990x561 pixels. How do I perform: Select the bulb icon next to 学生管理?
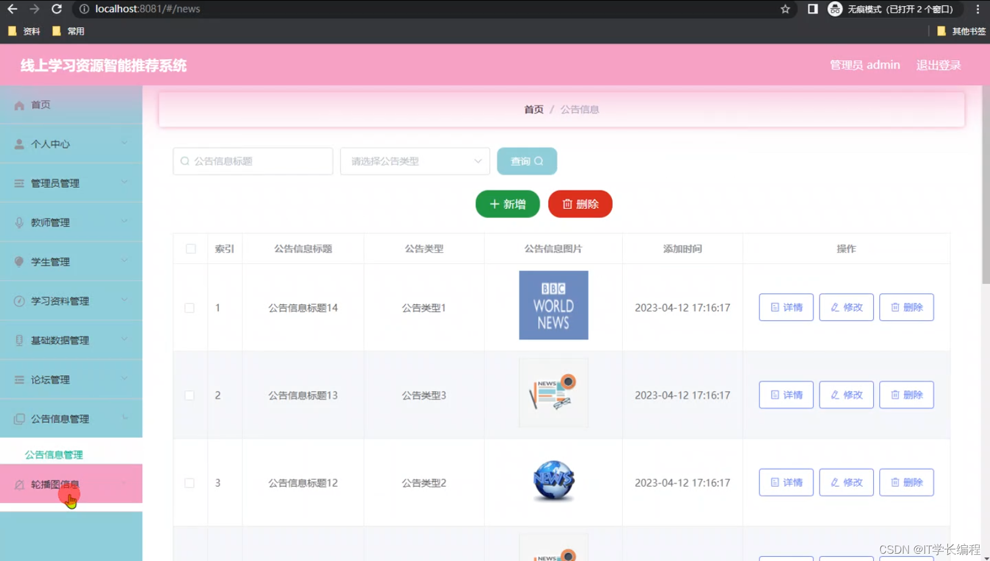(x=18, y=261)
